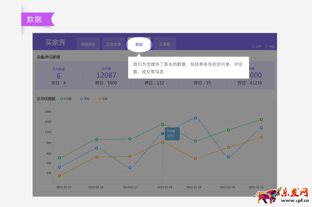This screenshot has height=207, width=312.
Task: Click blue 评论 marker at 2013-01-20
Action: point(228,157)
